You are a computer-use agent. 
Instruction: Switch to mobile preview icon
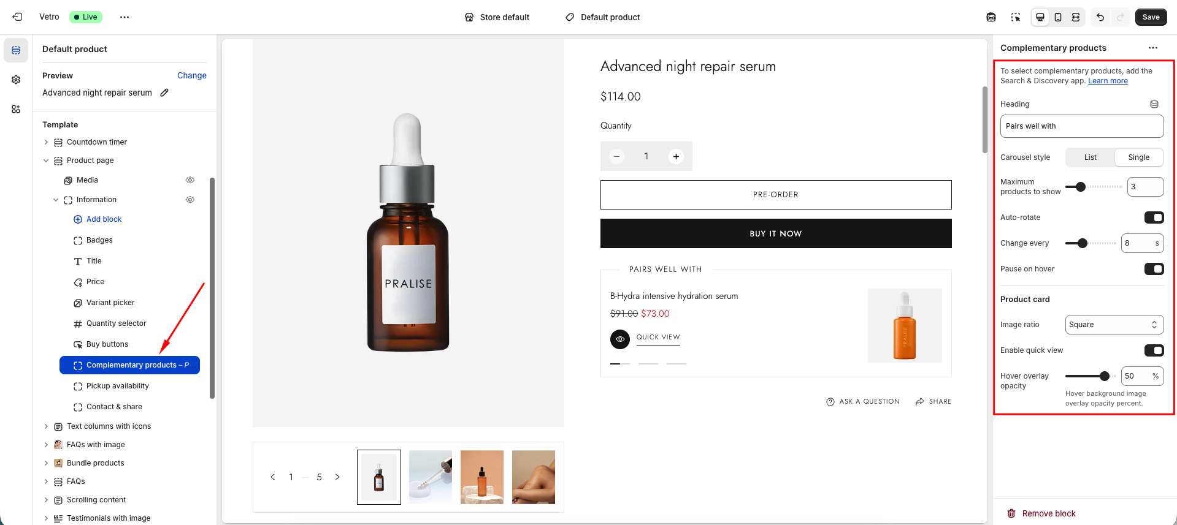(1058, 17)
